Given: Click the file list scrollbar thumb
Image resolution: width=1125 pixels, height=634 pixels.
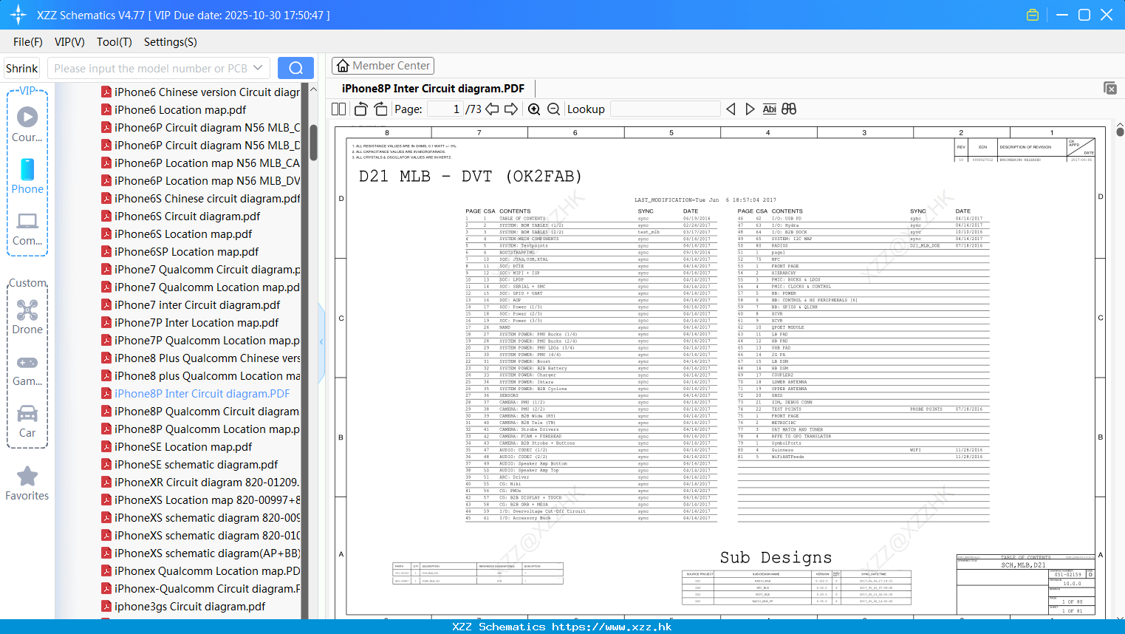Looking at the screenshot, I should pos(313,143).
